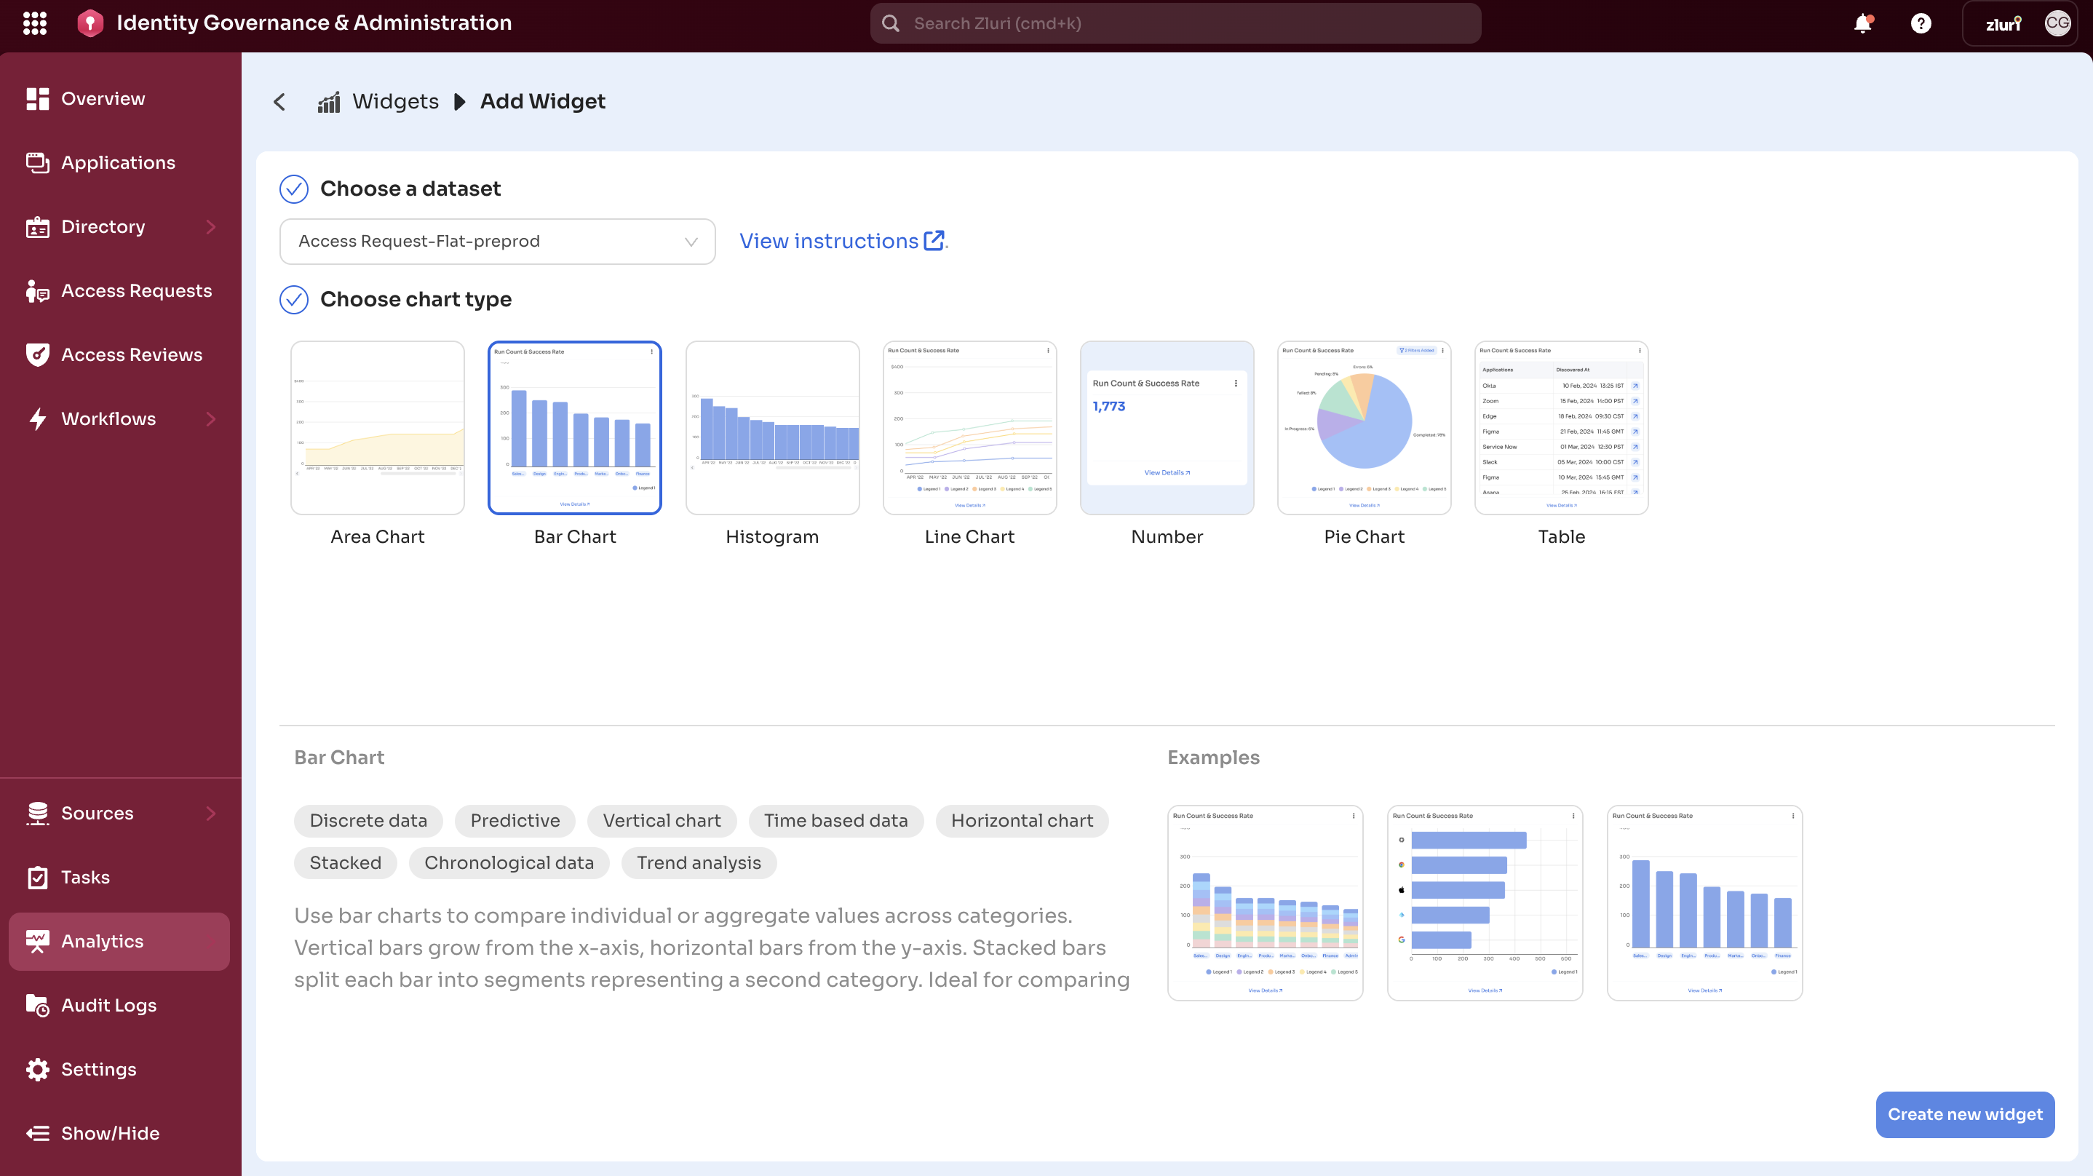2093x1176 pixels.
Task: Click the Trend analysis tag
Action: tap(699, 863)
